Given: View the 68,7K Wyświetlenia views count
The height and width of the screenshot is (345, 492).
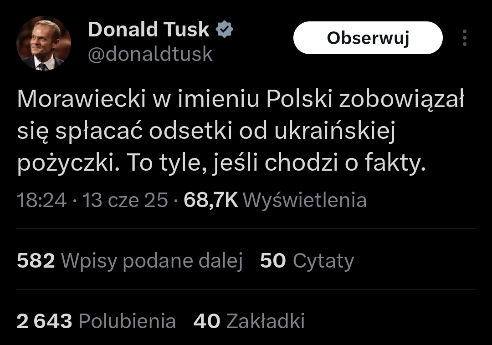Looking at the screenshot, I should (275, 200).
